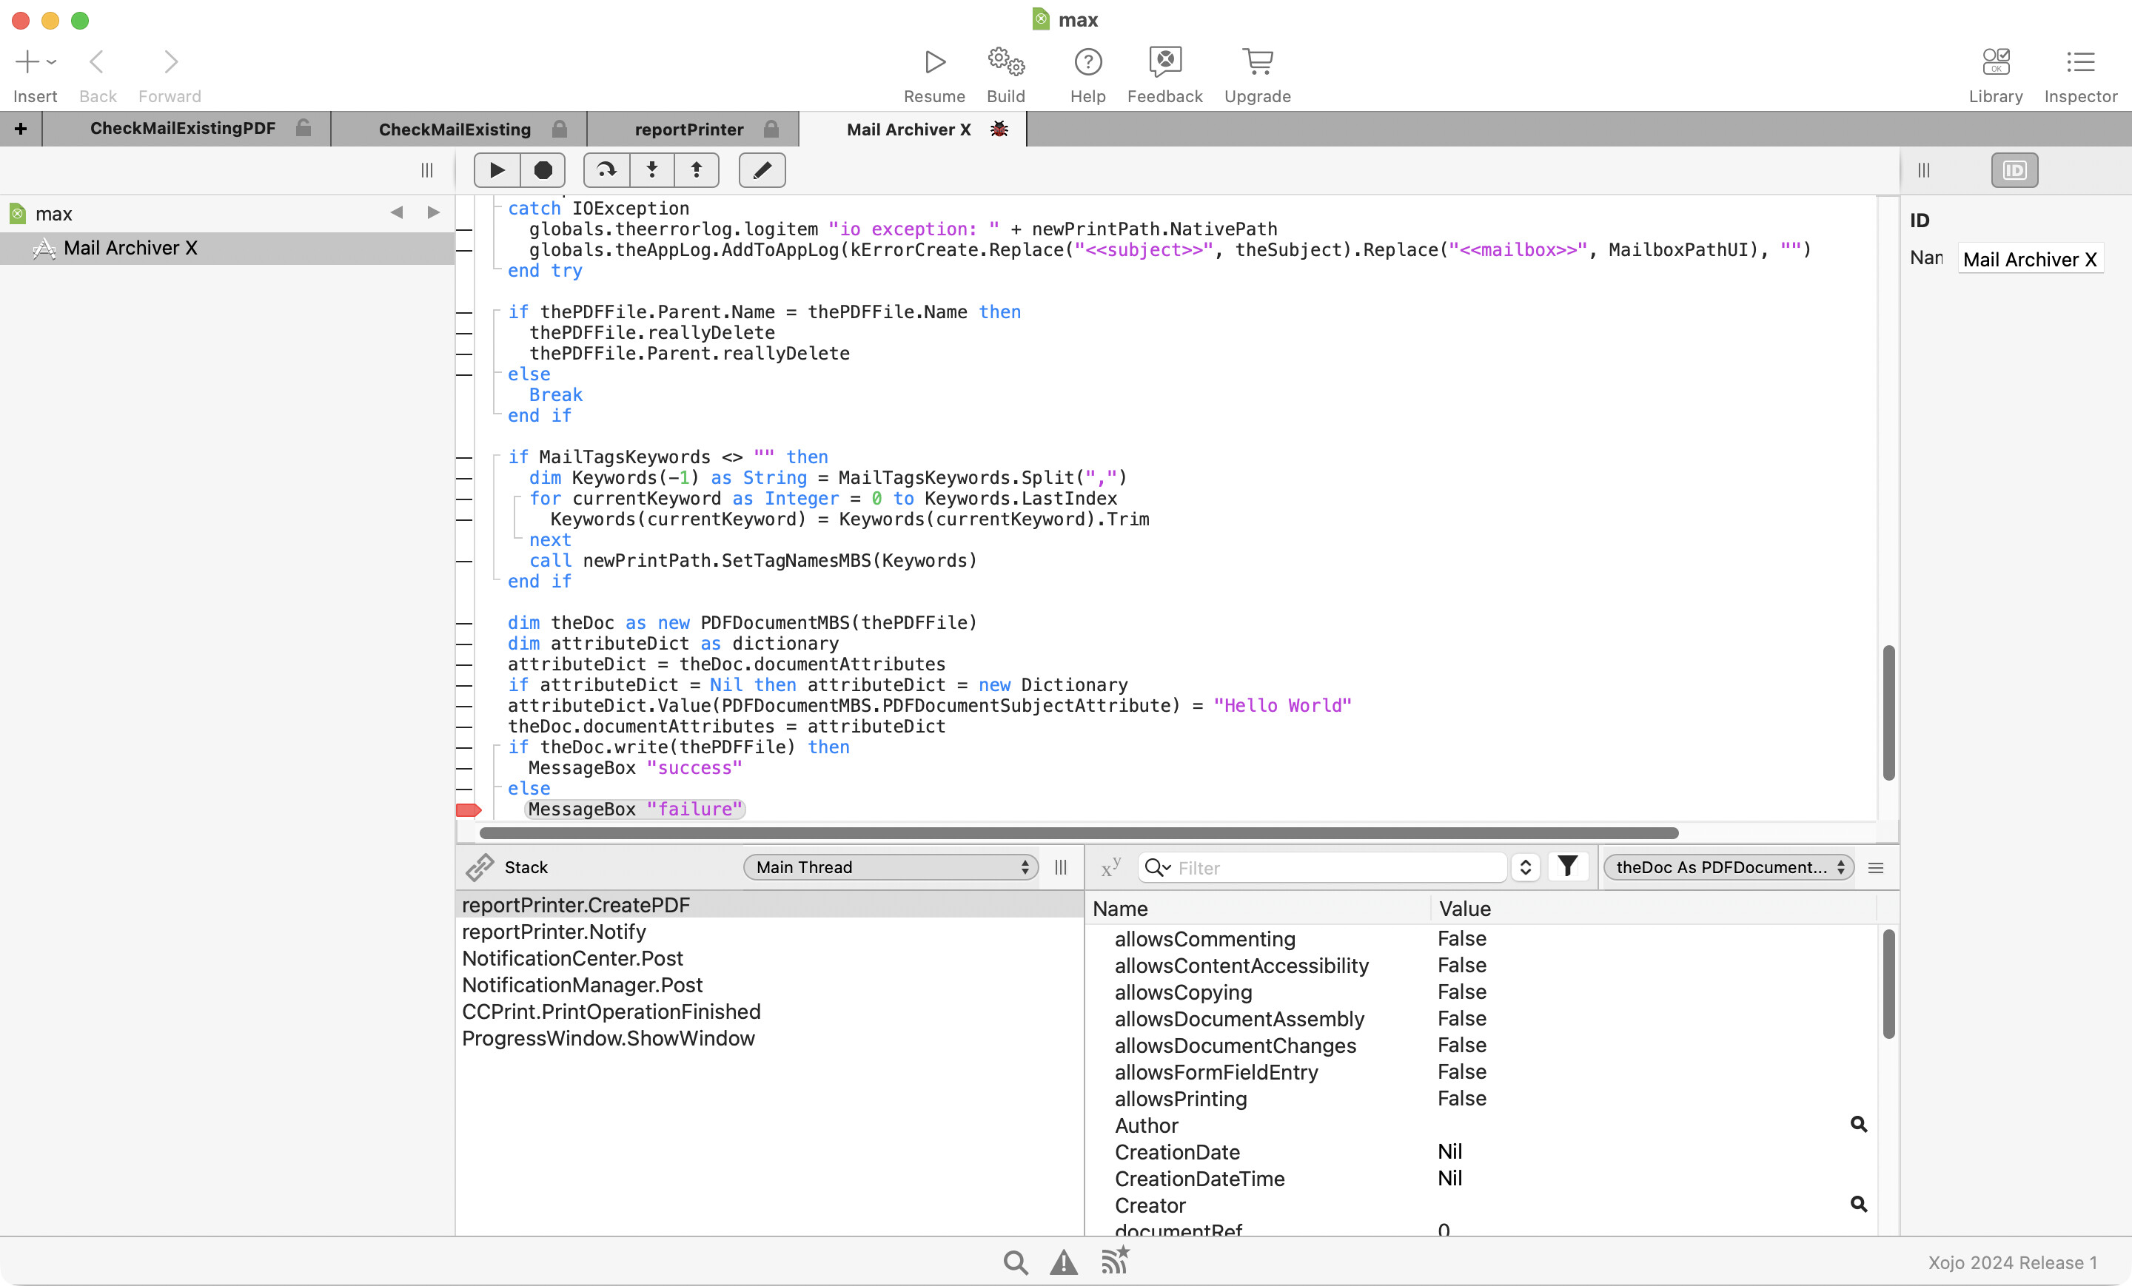Open the Library panel
2132x1286 pixels.
coord(1995,61)
